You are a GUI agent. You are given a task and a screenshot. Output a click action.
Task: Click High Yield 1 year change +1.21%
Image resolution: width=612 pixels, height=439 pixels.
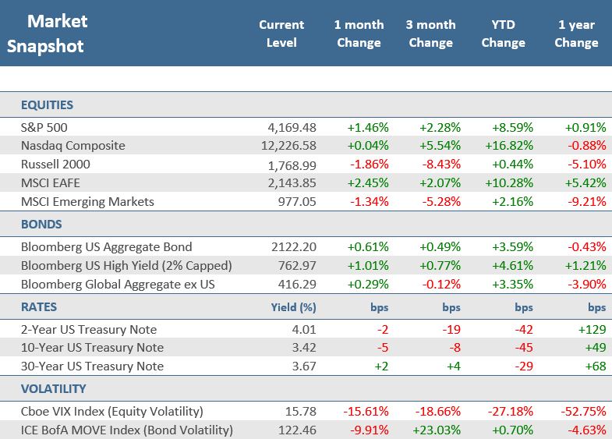(x=585, y=266)
